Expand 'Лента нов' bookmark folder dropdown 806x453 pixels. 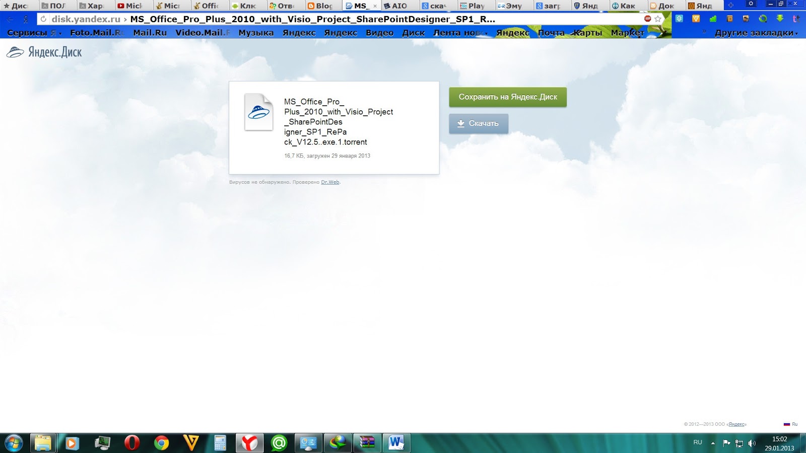click(460, 33)
